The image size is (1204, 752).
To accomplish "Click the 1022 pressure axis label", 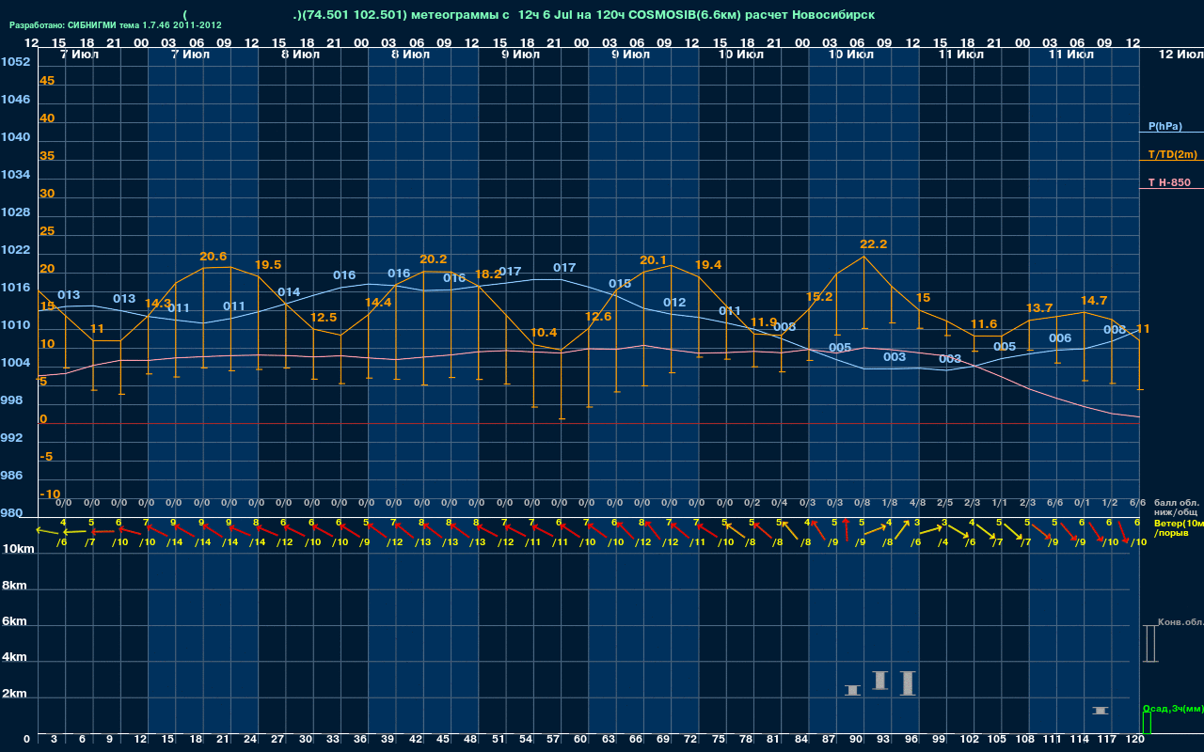I will click(15, 249).
